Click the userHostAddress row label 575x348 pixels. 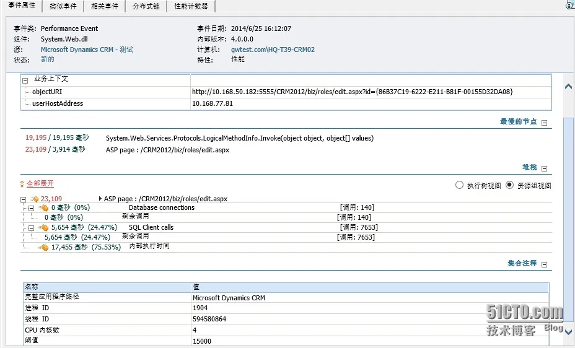tap(58, 103)
